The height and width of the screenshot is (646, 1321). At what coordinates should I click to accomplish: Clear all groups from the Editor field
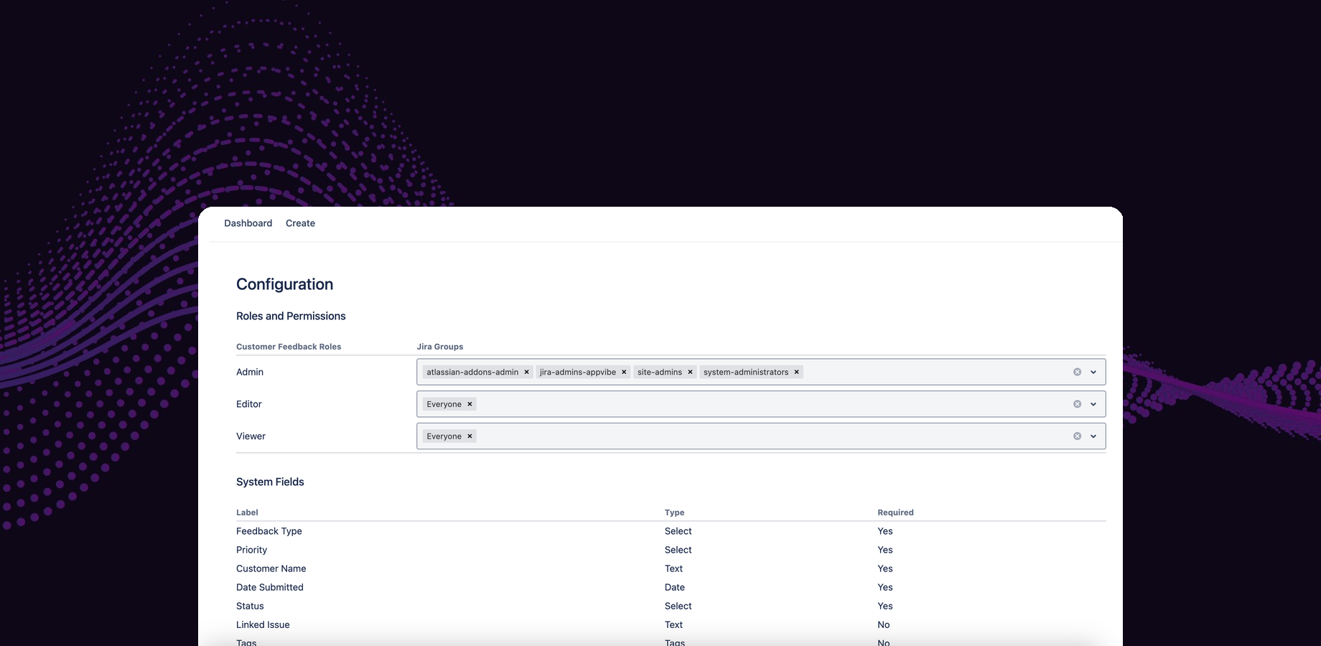pos(1076,403)
